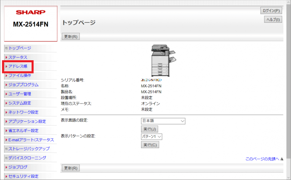Open the アドレス帳 menu

point(18,66)
